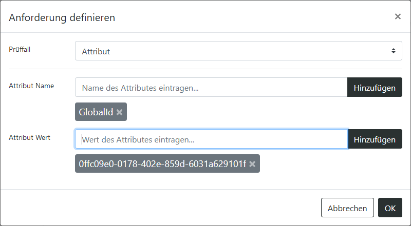Viewport: 411px width, 226px height.
Task: Click Hinzufügen next to Attribut Wert
Action: pyautogui.click(x=375, y=139)
